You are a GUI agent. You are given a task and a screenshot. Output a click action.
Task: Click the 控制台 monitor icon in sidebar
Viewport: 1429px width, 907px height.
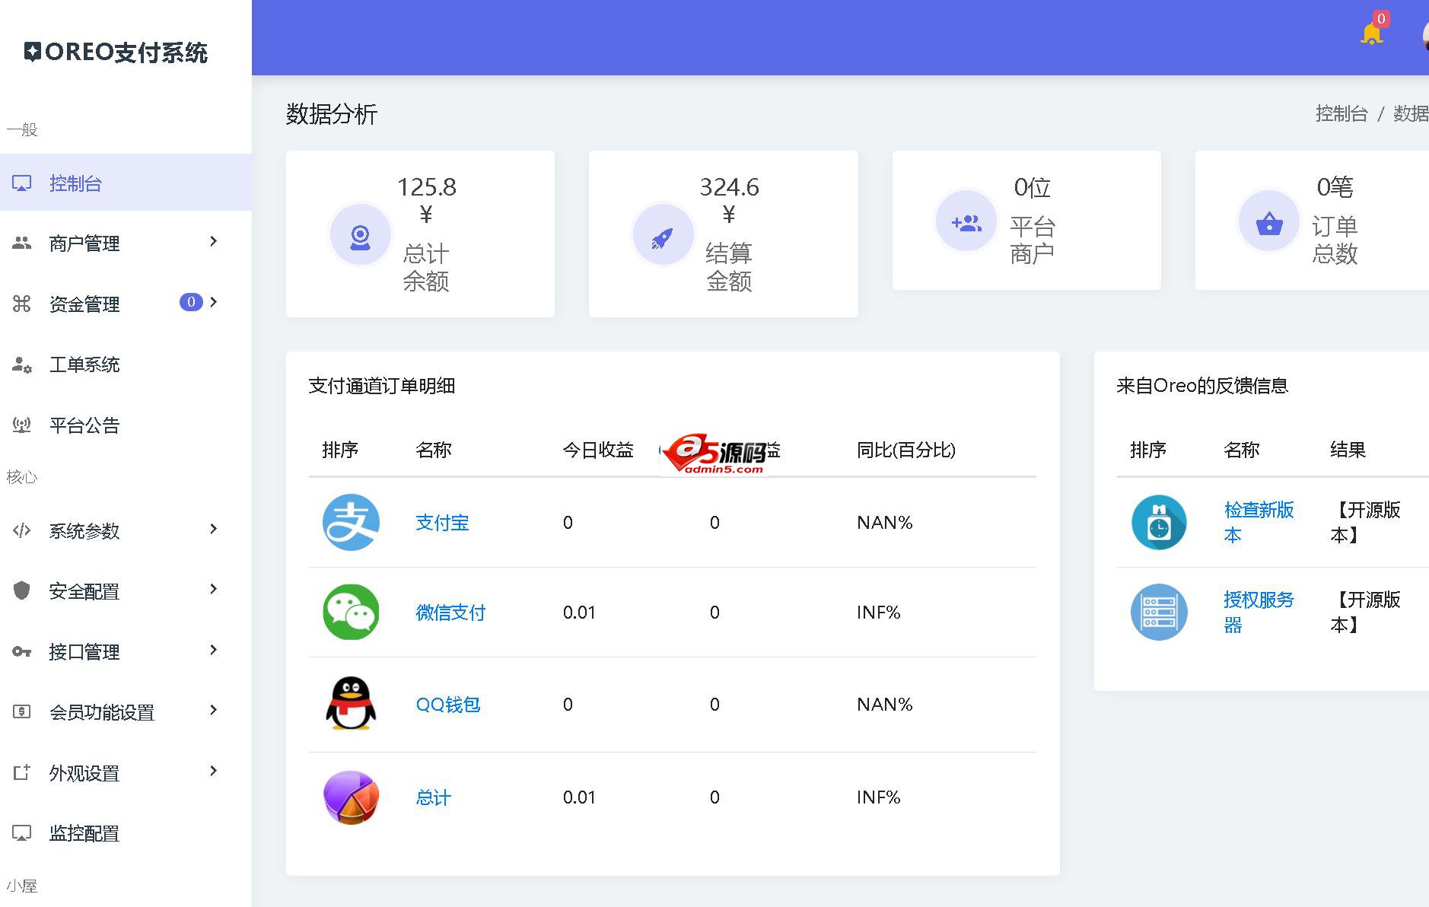click(22, 183)
